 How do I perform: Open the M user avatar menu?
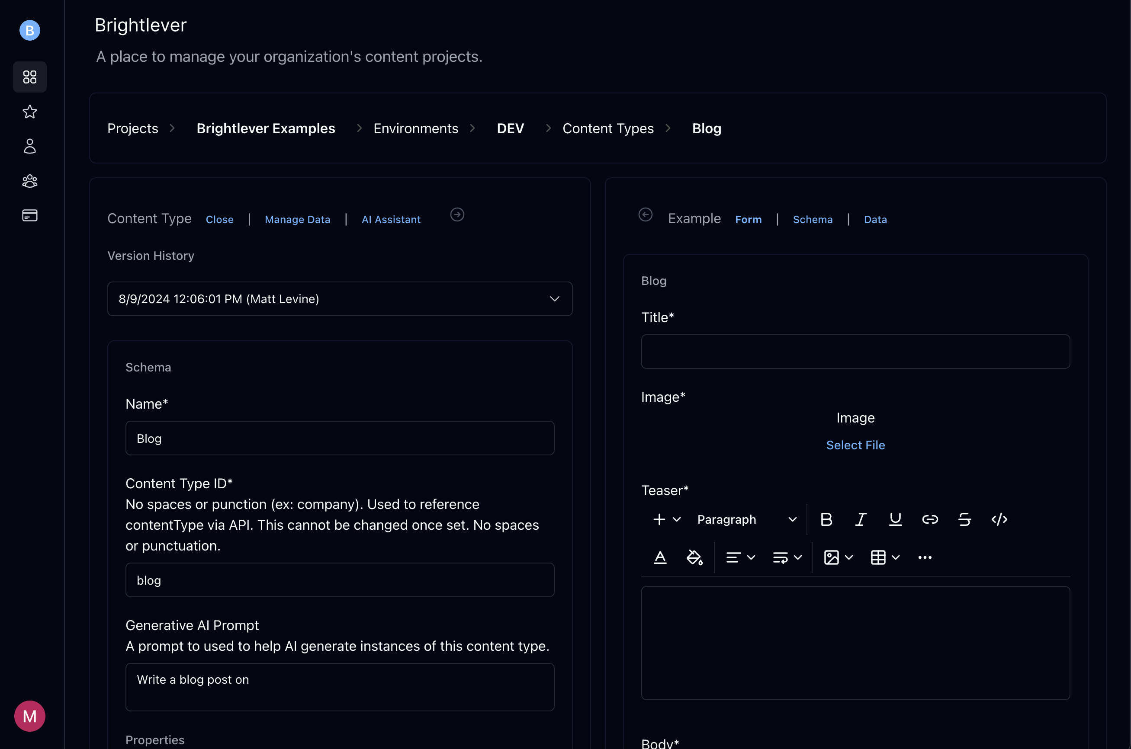click(x=29, y=716)
